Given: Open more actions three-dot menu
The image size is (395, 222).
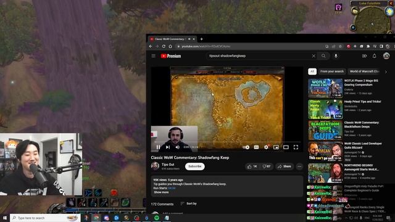Looking at the screenshot, I should (299, 166).
